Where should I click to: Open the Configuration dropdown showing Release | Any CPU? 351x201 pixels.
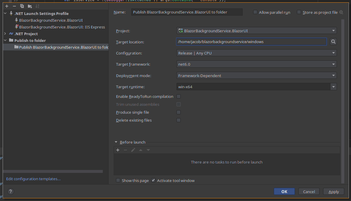coord(256,53)
